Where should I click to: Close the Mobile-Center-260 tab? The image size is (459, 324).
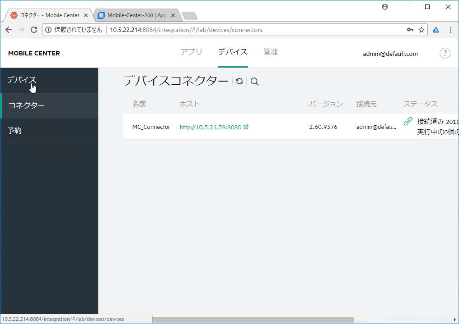pos(173,15)
